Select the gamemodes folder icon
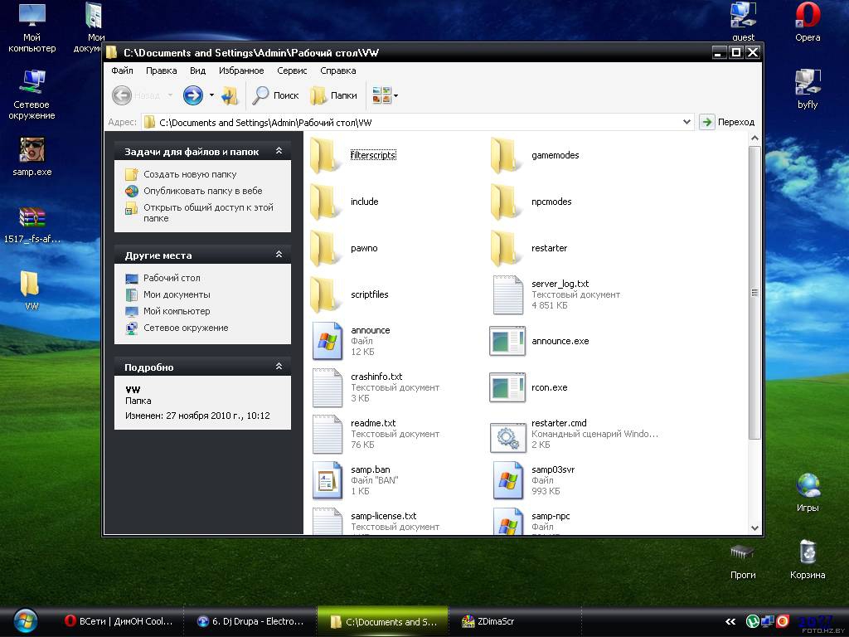The image size is (849, 637). pos(507,155)
